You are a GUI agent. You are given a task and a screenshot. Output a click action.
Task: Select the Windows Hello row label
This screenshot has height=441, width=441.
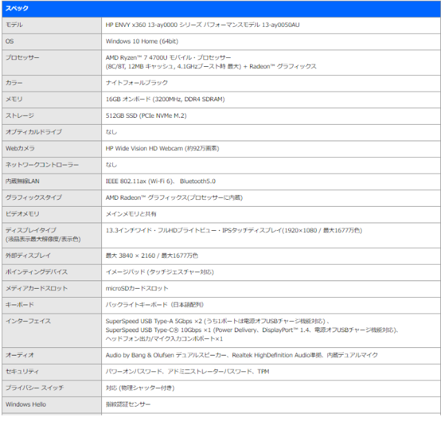pos(25,404)
